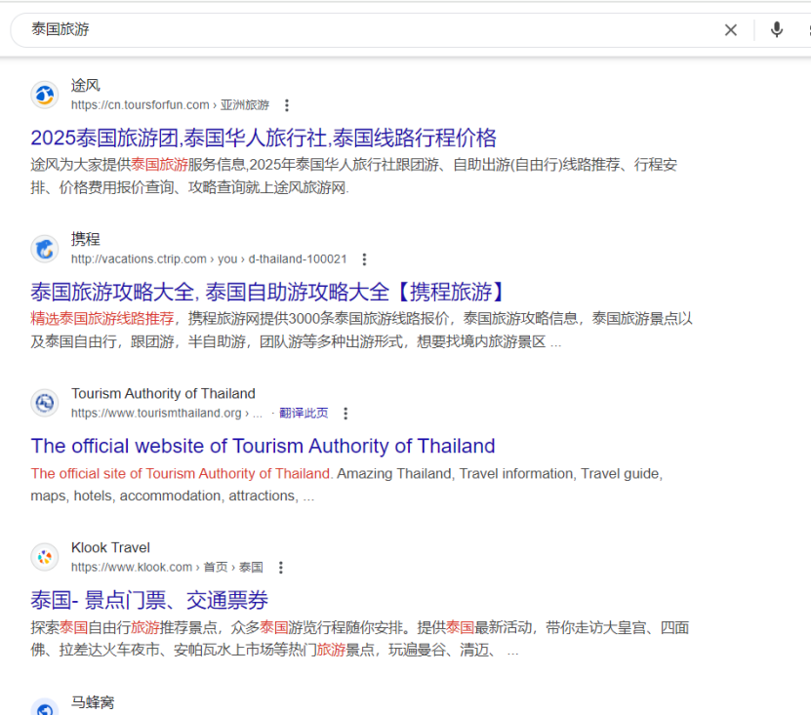Open 泰国- 景点门票、交通票券 result link
This screenshot has width=811, height=715.
tap(149, 600)
